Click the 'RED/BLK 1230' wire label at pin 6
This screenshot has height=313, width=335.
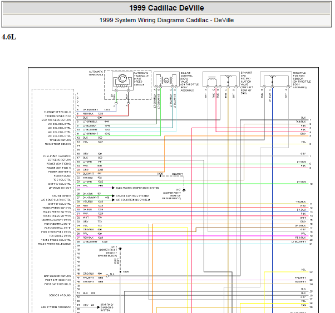(x=93, y=114)
